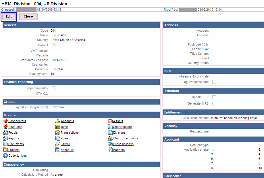Toggle the Update: FTE checkbox
264x178 pixels.
pyautogui.click(x=214, y=97)
